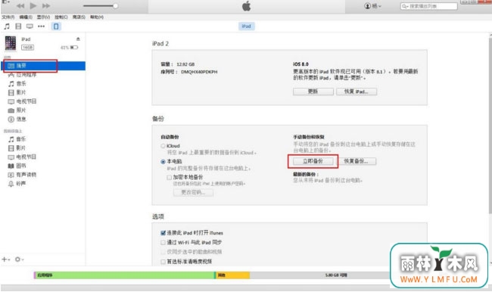Click the green 应用程序 storage bar segment
The image size is (492, 292).
click(125, 275)
